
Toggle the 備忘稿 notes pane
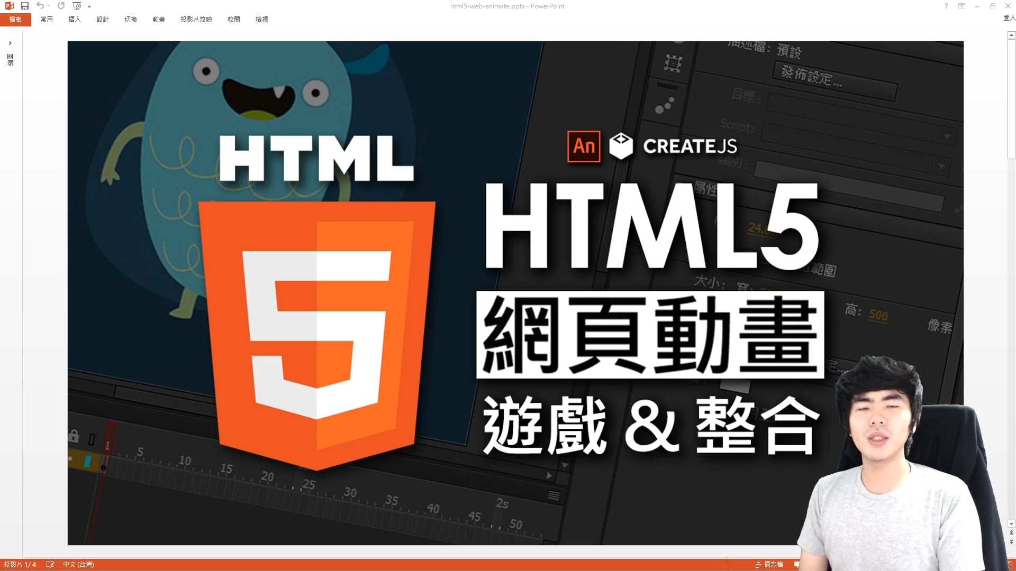[769, 564]
